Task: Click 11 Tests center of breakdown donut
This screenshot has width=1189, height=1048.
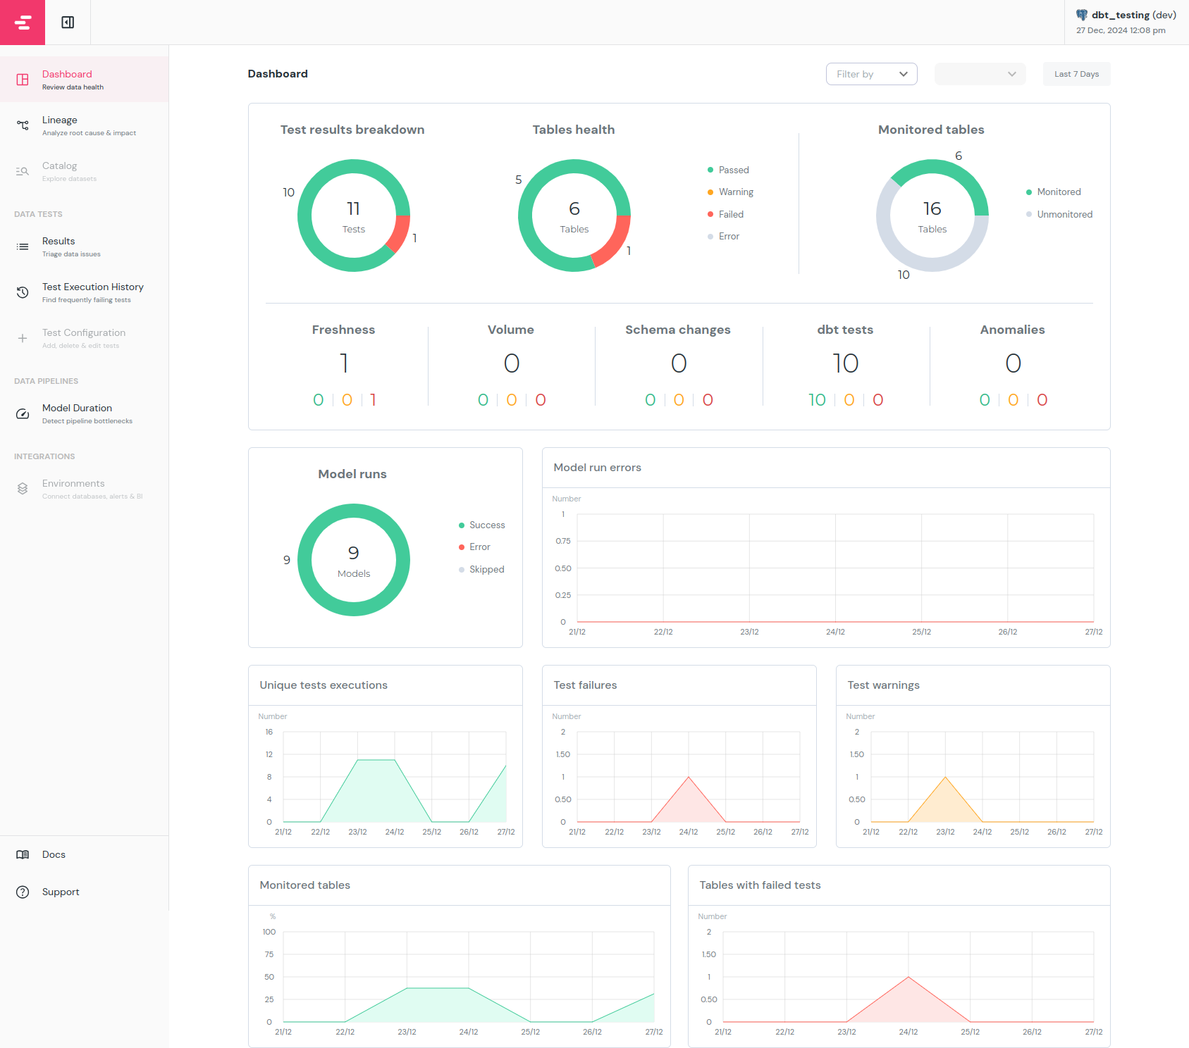Action: point(354,217)
